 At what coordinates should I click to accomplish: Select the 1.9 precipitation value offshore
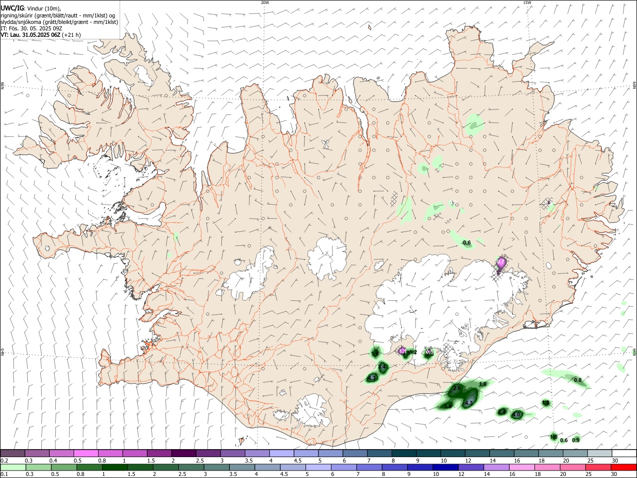click(448, 406)
